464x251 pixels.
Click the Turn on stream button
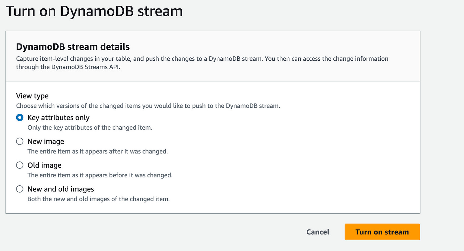[x=382, y=232]
